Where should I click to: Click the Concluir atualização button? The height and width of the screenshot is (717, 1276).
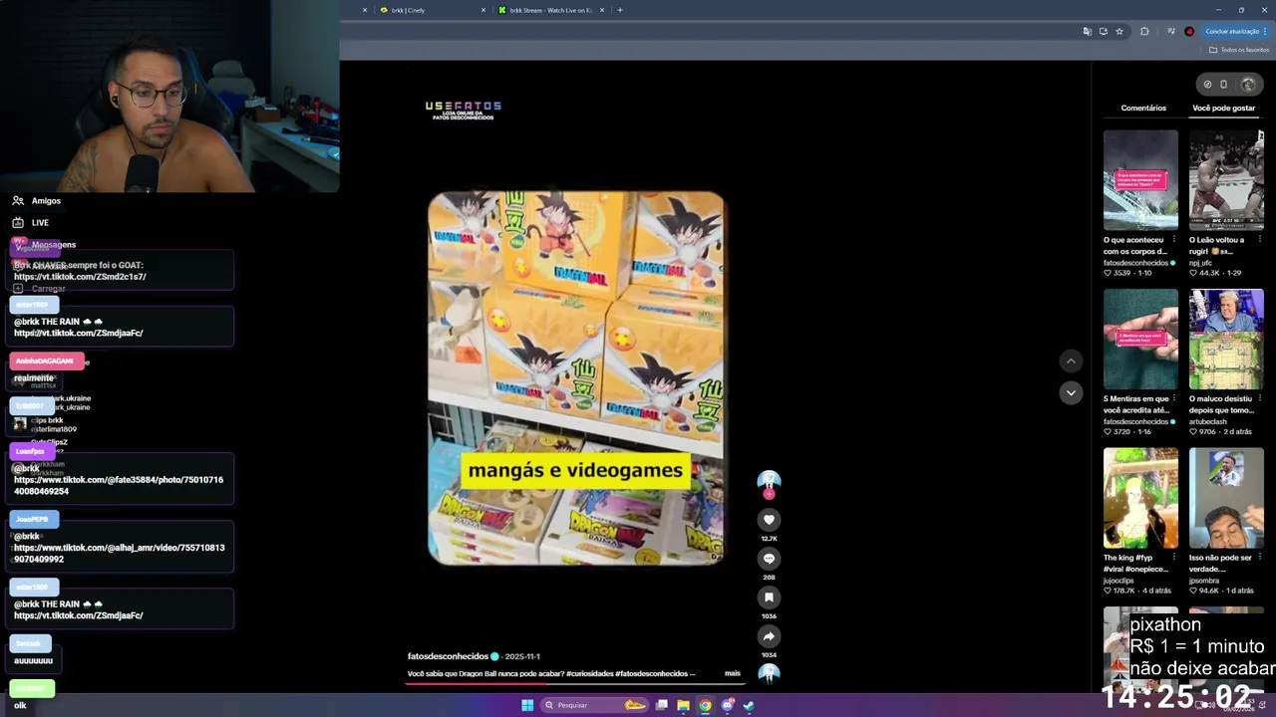pyautogui.click(x=1236, y=32)
